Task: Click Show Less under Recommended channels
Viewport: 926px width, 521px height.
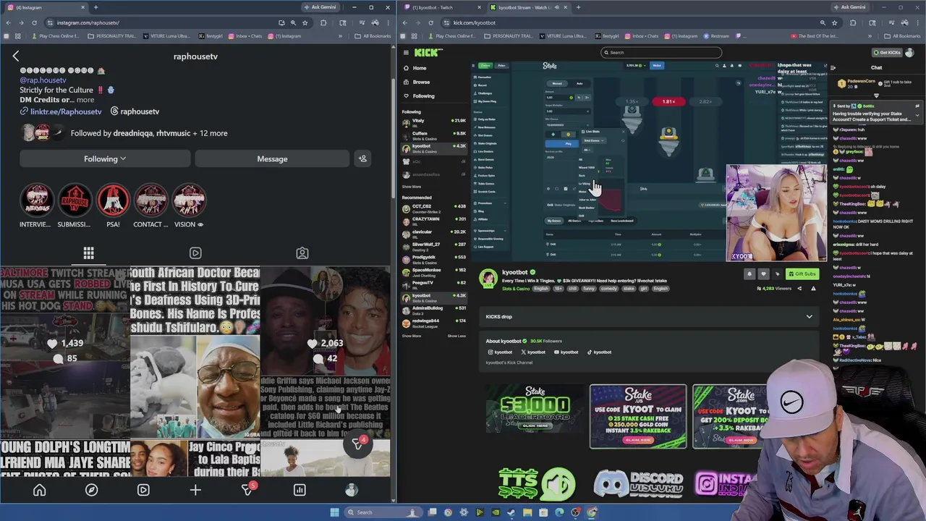Action: click(x=456, y=336)
